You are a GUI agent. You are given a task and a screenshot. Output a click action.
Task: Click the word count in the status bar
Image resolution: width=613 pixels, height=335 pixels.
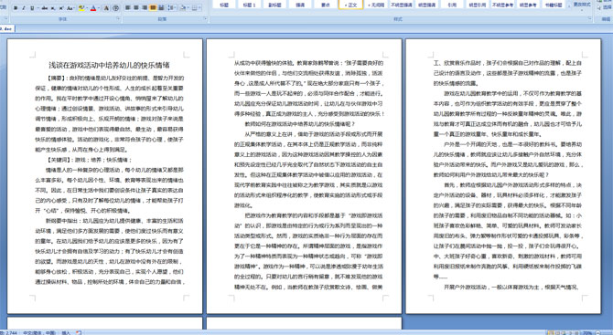click(8, 332)
